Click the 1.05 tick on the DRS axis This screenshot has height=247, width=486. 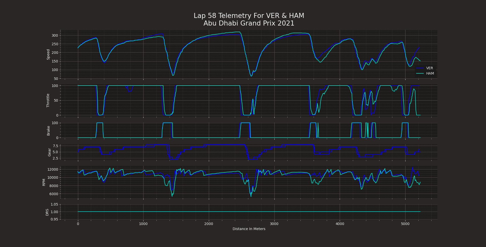pos(54,204)
